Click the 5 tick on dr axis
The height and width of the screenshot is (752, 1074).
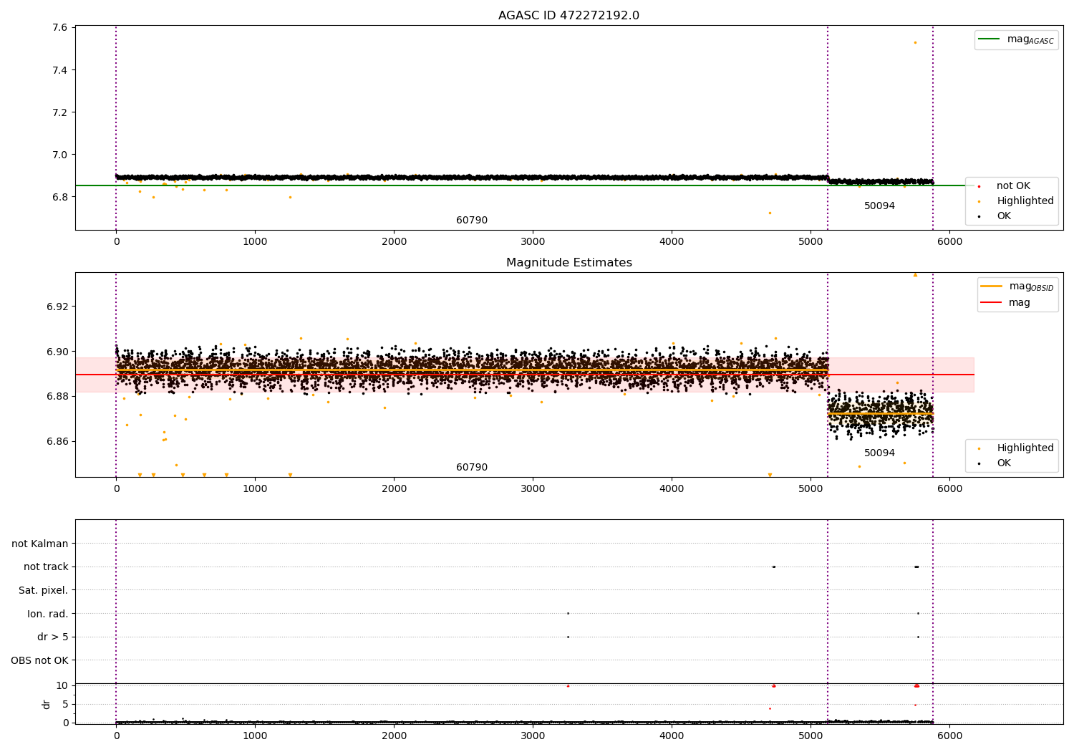click(x=65, y=704)
